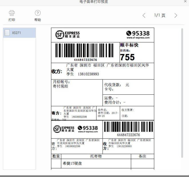Select the top barcode 444847222676
This screenshot has width=189, height=177.
coord(85,52)
